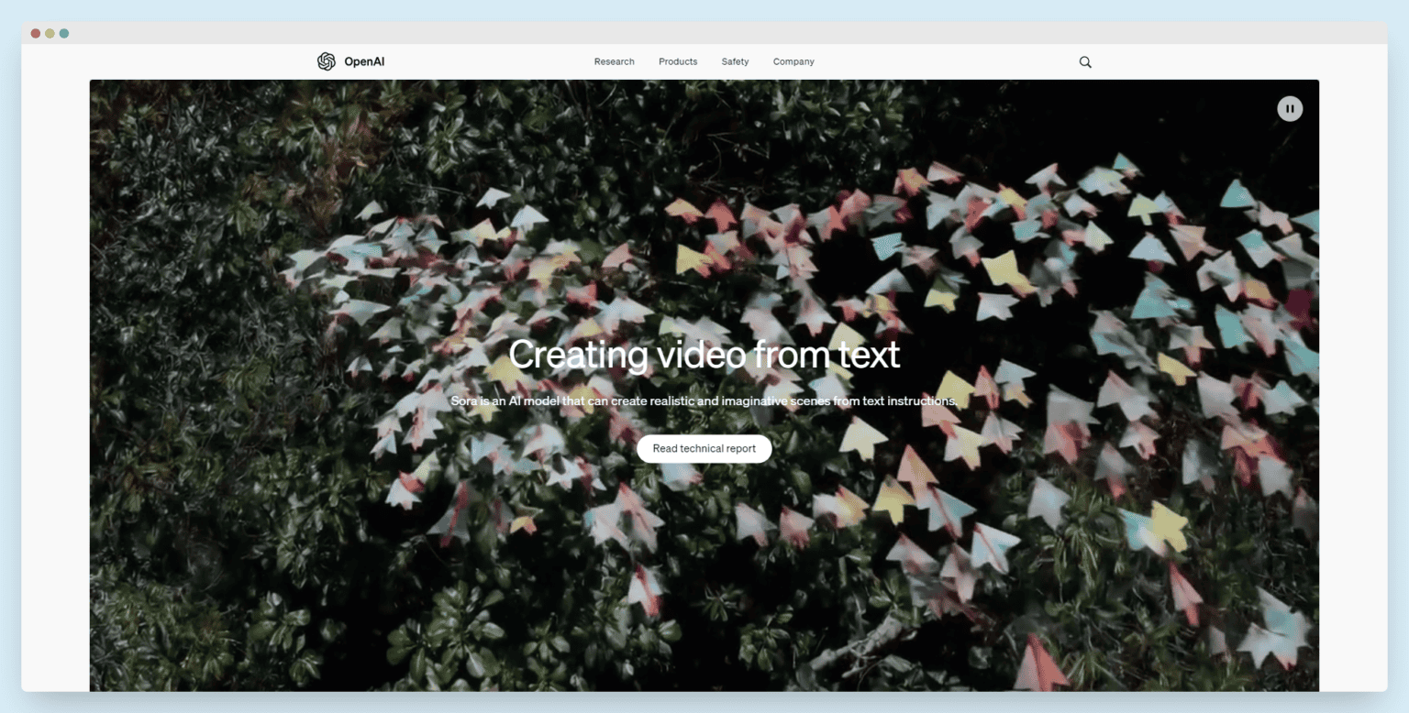
Task: Open the Products navigation menu
Action: click(678, 61)
